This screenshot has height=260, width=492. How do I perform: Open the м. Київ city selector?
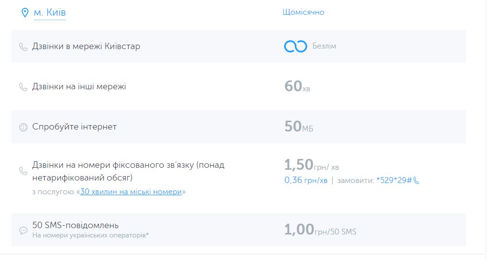pyautogui.click(x=50, y=13)
